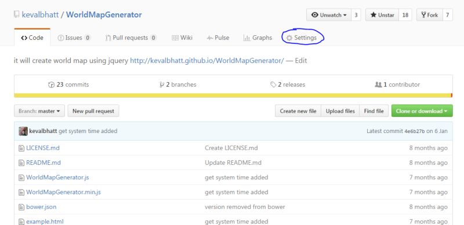Click the Find file button

click(374, 111)
